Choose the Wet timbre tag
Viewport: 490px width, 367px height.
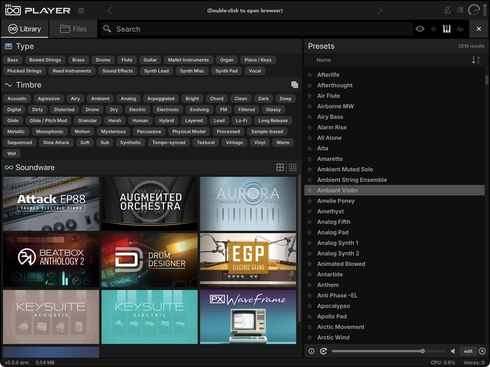[12, 154]
